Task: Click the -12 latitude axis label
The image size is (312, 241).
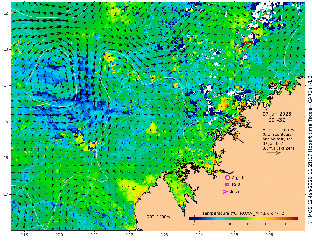Action: point(5,13)
